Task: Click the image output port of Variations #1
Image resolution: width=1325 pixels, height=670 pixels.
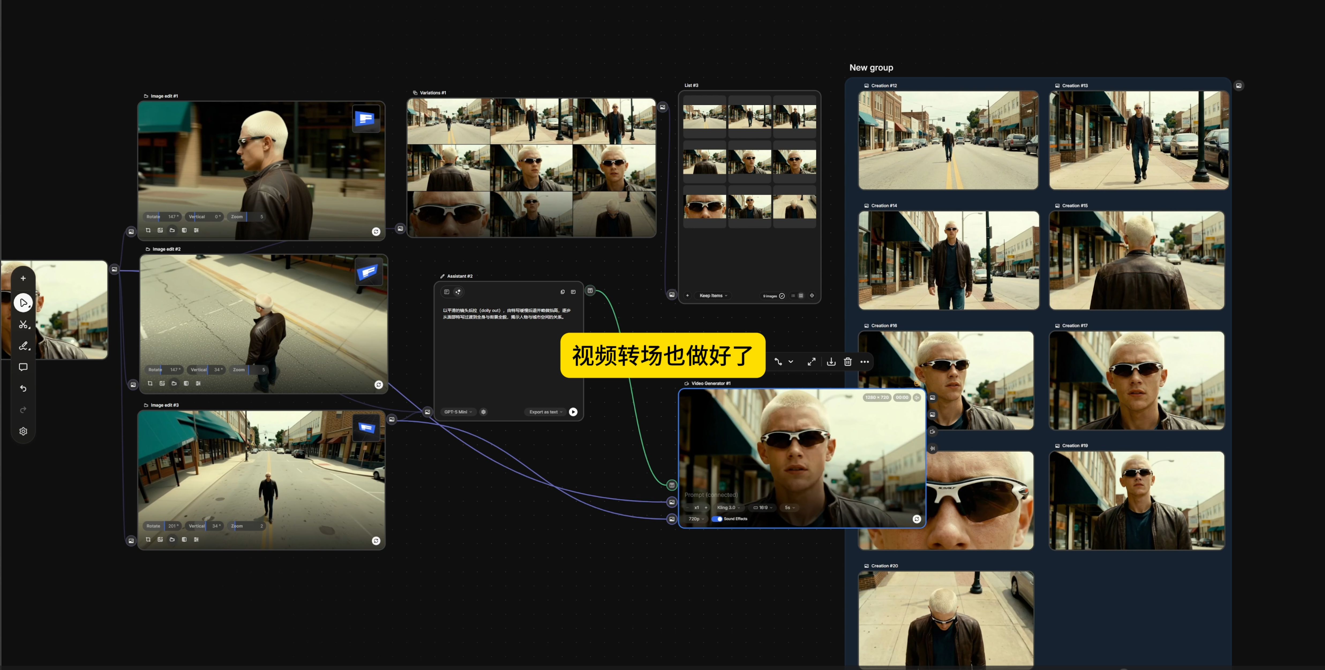Action: click(x=663, y=107)
